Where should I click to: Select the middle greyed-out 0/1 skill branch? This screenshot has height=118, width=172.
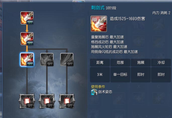click(47, 59)
